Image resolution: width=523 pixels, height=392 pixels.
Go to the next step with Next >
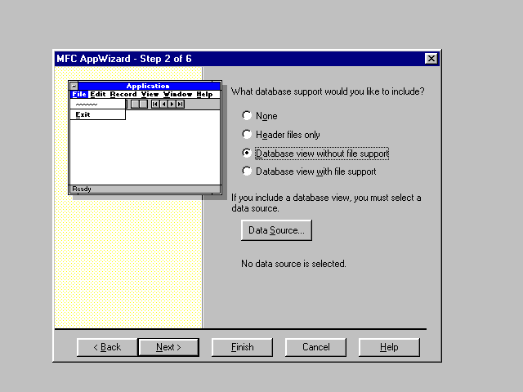tap(168, 347)
